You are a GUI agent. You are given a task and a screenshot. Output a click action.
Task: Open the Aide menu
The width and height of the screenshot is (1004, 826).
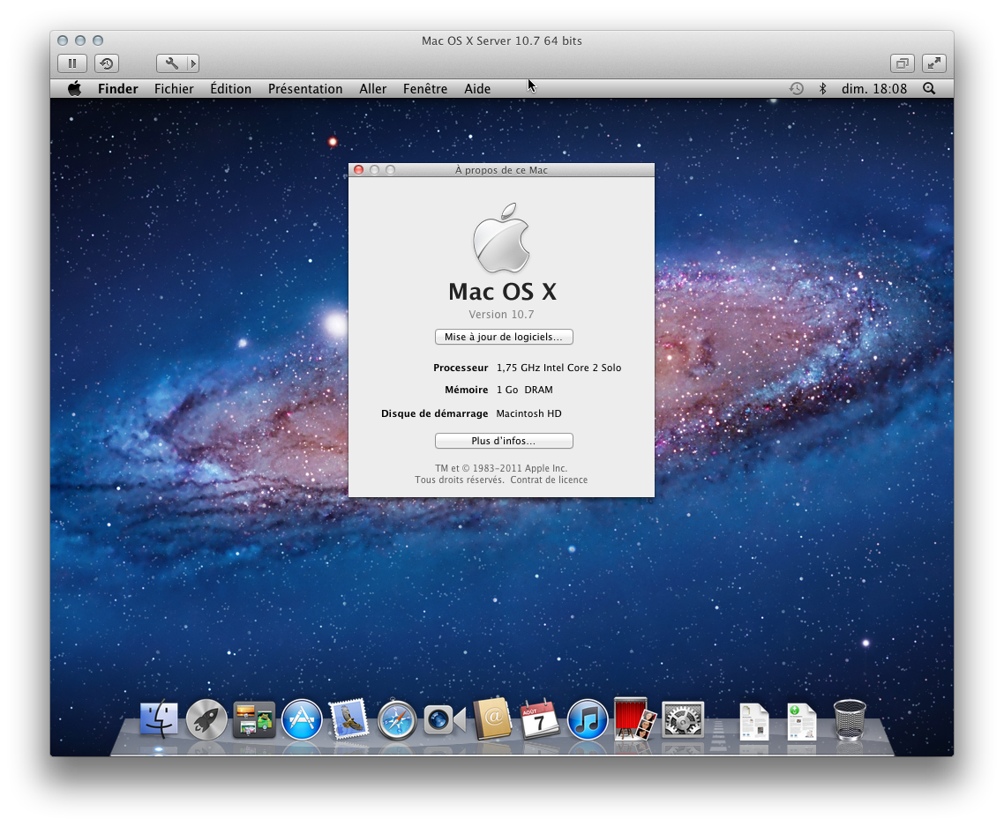coord(477,89)
